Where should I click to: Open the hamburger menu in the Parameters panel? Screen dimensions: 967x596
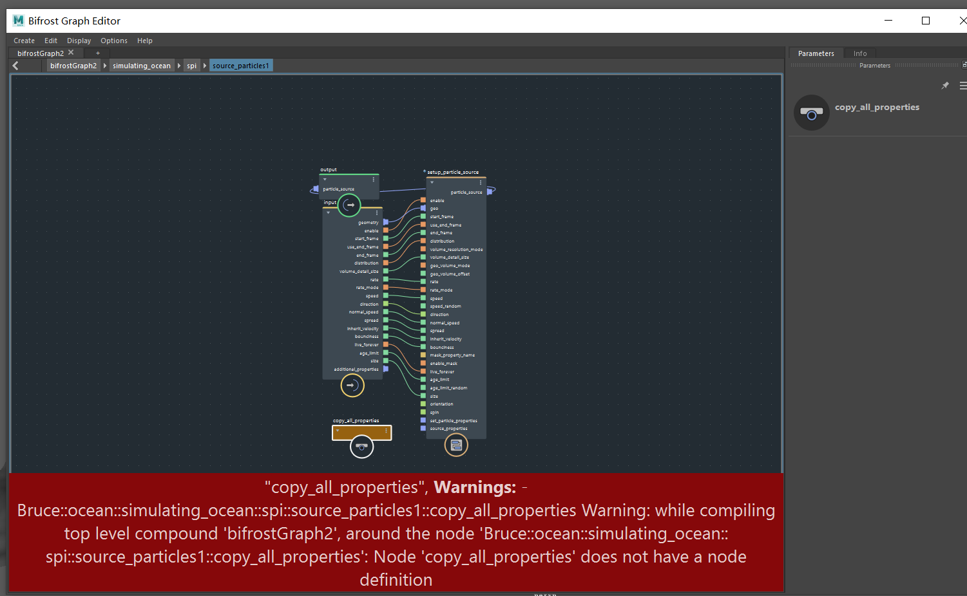[x=963, y=86]
